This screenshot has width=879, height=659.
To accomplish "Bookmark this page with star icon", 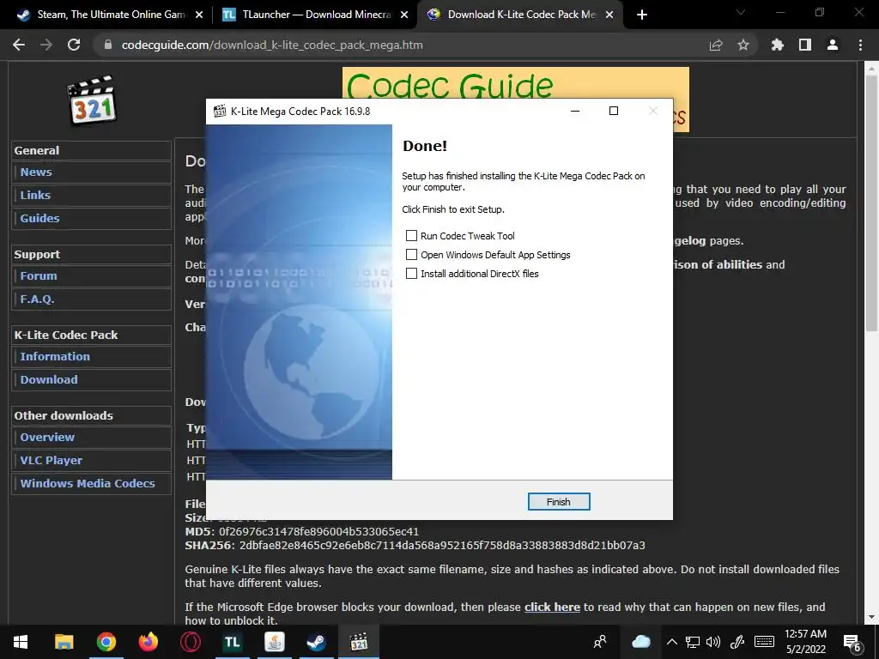I will pos(743,45).
